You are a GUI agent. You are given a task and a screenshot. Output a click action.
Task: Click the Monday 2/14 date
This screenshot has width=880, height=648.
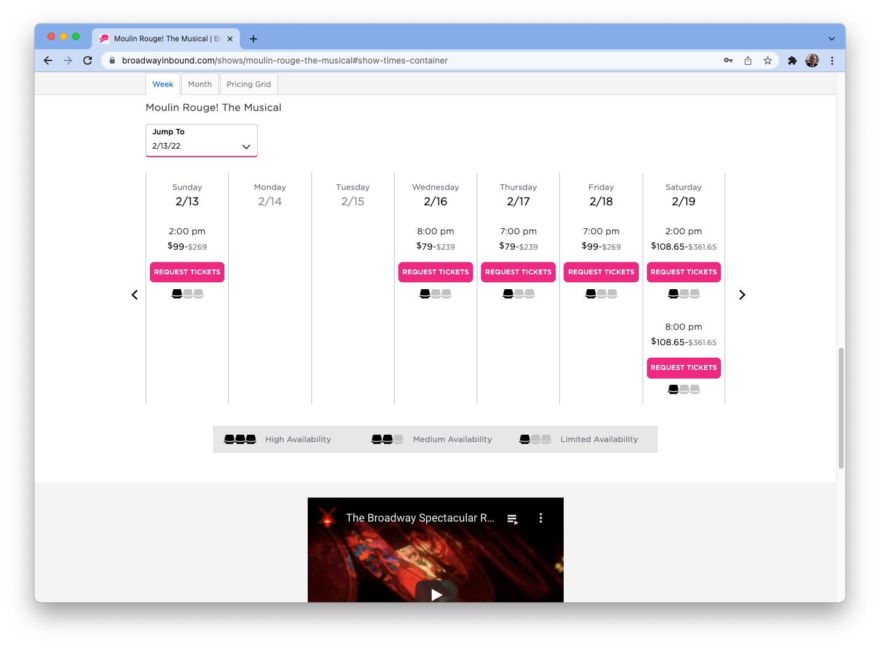270,201
